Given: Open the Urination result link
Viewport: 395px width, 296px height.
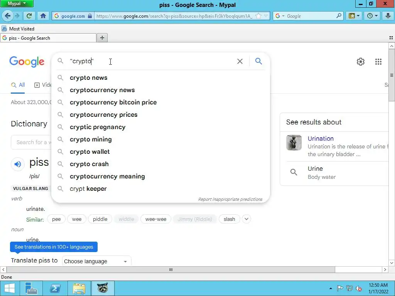Looking at the screenshot, I should (321, 138).
